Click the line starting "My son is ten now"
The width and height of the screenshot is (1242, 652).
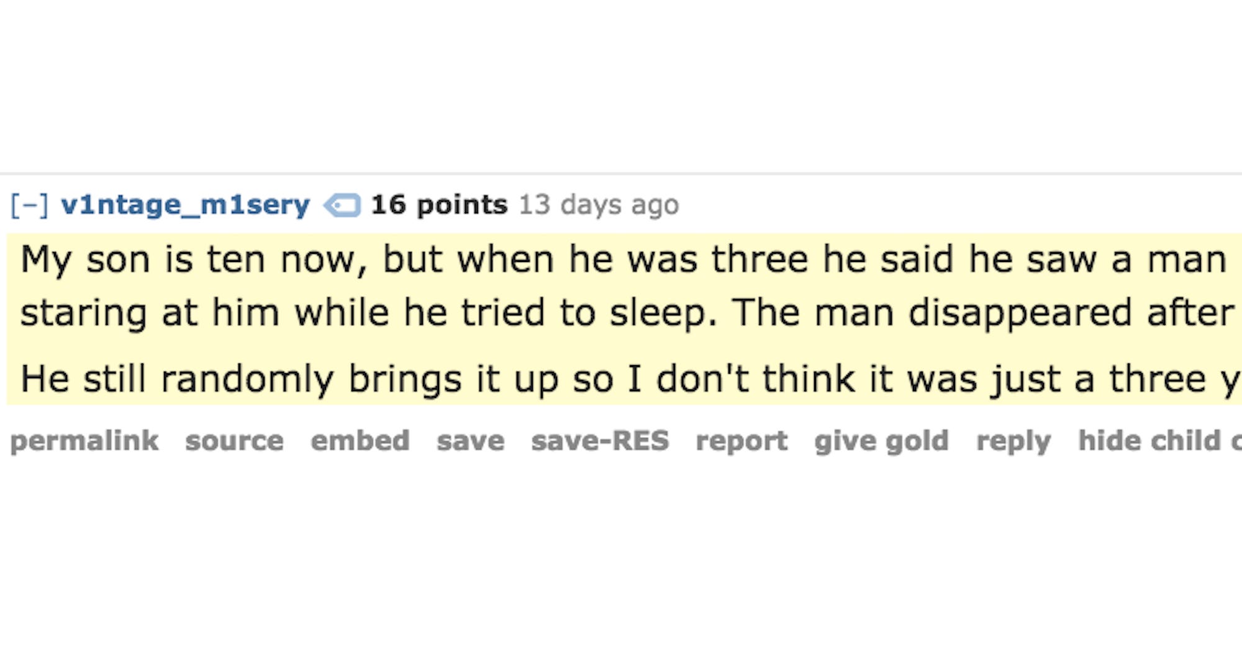coord(623,259)
